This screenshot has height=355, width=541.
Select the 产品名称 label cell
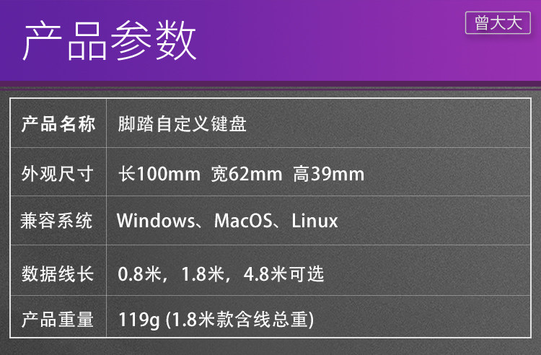pyautogui.click(x=58, y=124)
